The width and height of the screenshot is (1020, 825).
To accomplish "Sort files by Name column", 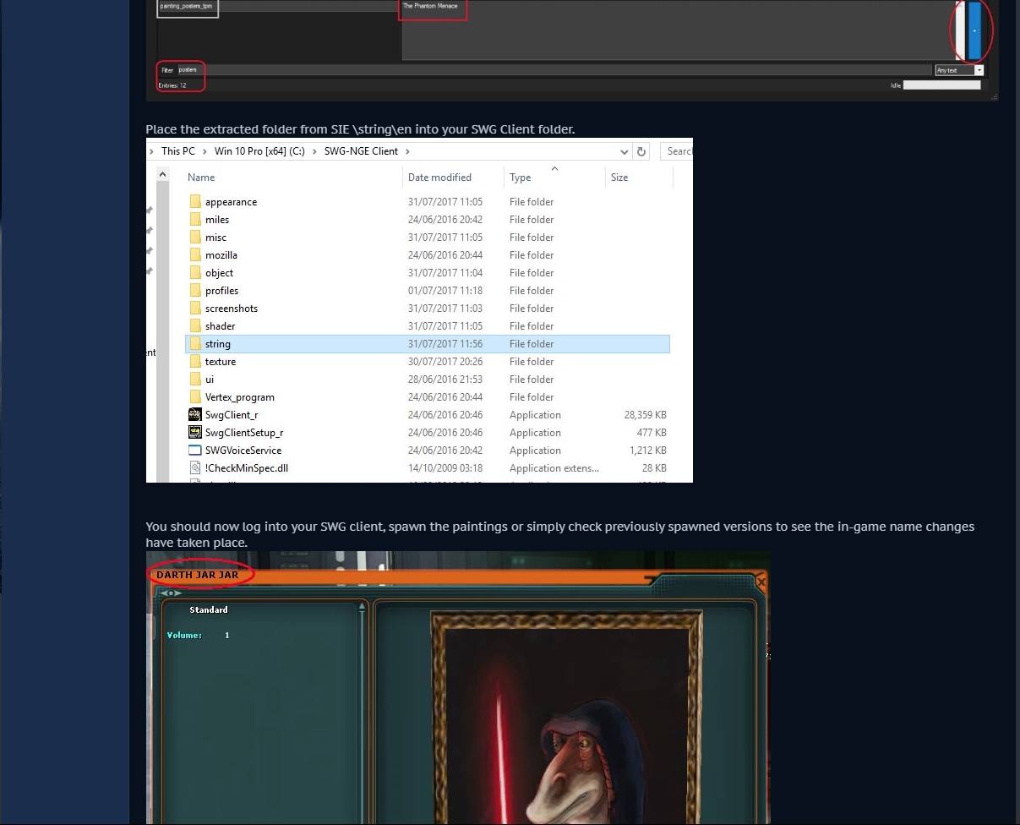I will tap(201, 178).
